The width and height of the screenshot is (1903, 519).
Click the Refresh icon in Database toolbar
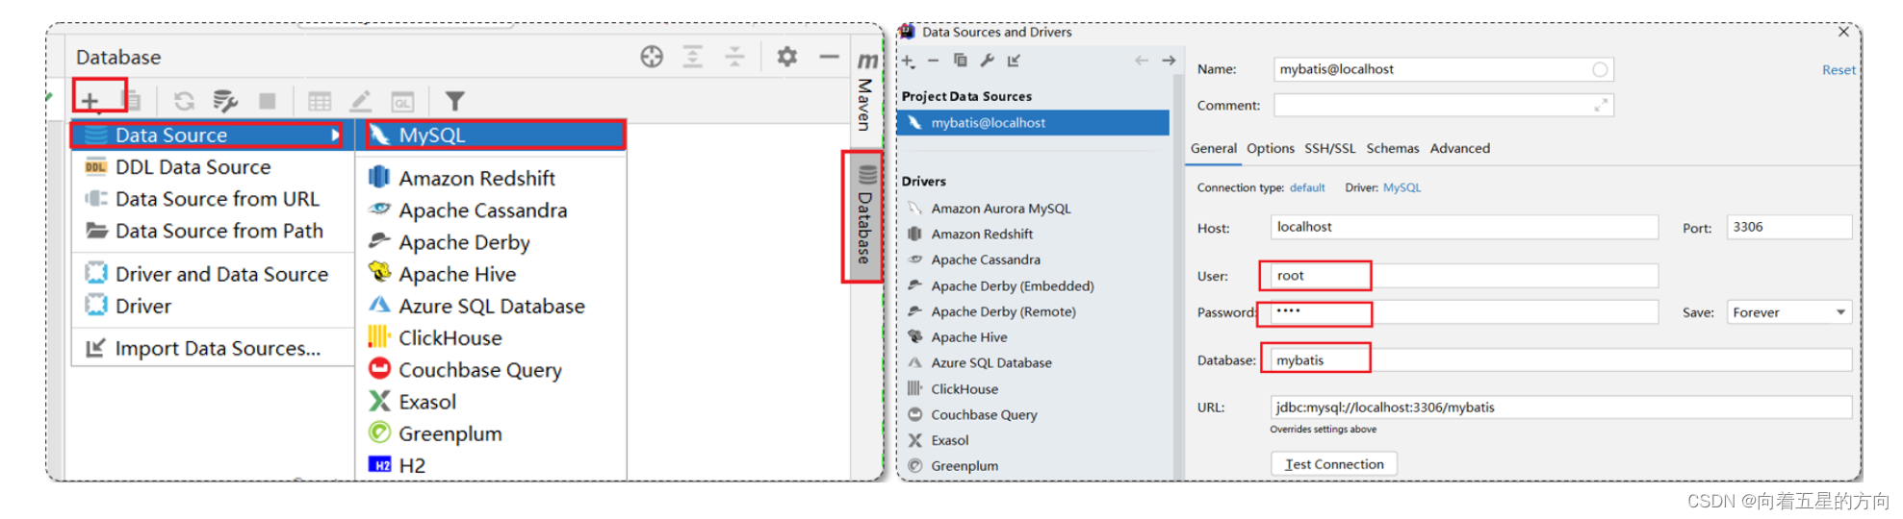184,101
